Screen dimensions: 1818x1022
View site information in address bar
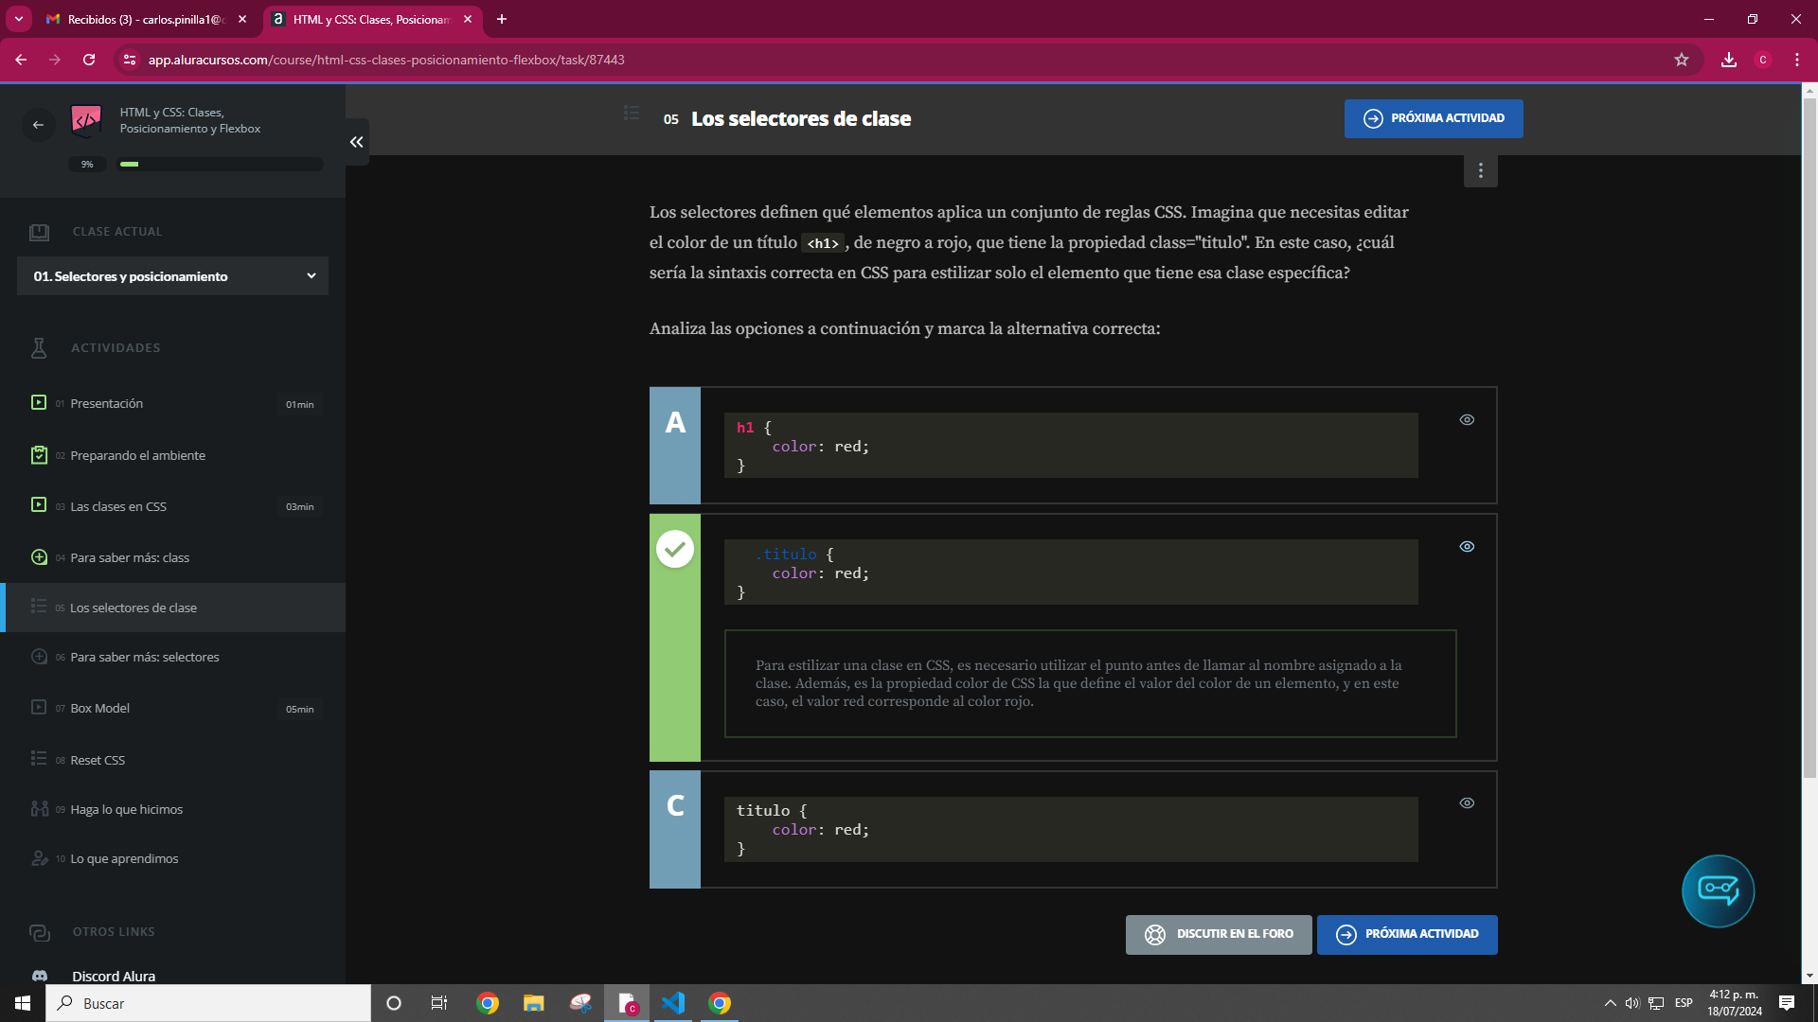tap(131, 60)
